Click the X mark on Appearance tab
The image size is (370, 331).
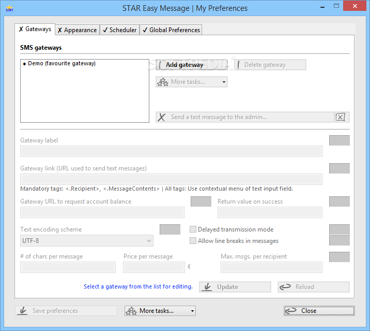pos(60,30)
